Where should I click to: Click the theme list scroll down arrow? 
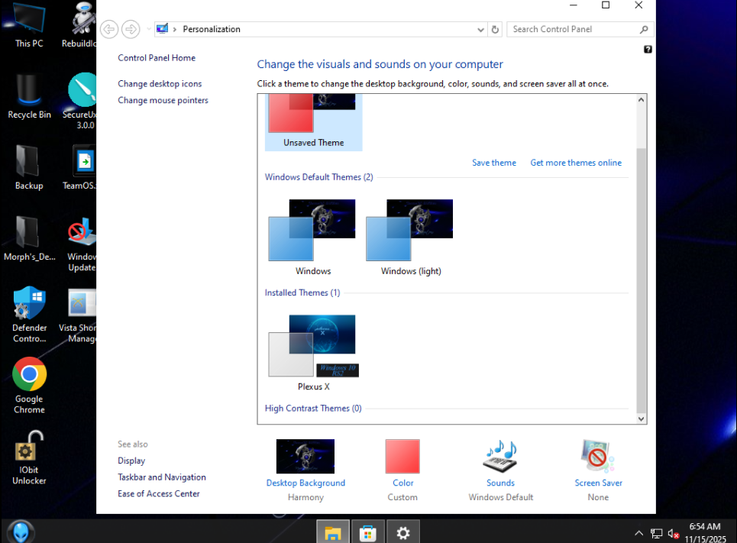point(641,419)
